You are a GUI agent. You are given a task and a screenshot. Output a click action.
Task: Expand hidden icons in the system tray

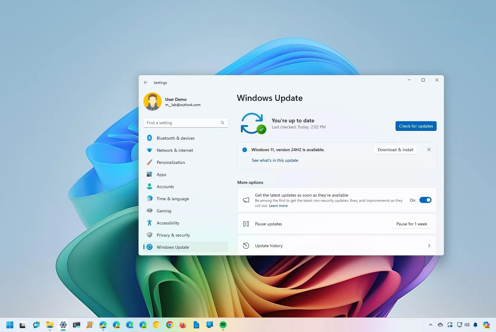(430, 324)
